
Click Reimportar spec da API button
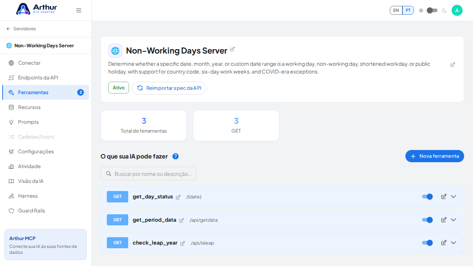click(x=169, y=88)
